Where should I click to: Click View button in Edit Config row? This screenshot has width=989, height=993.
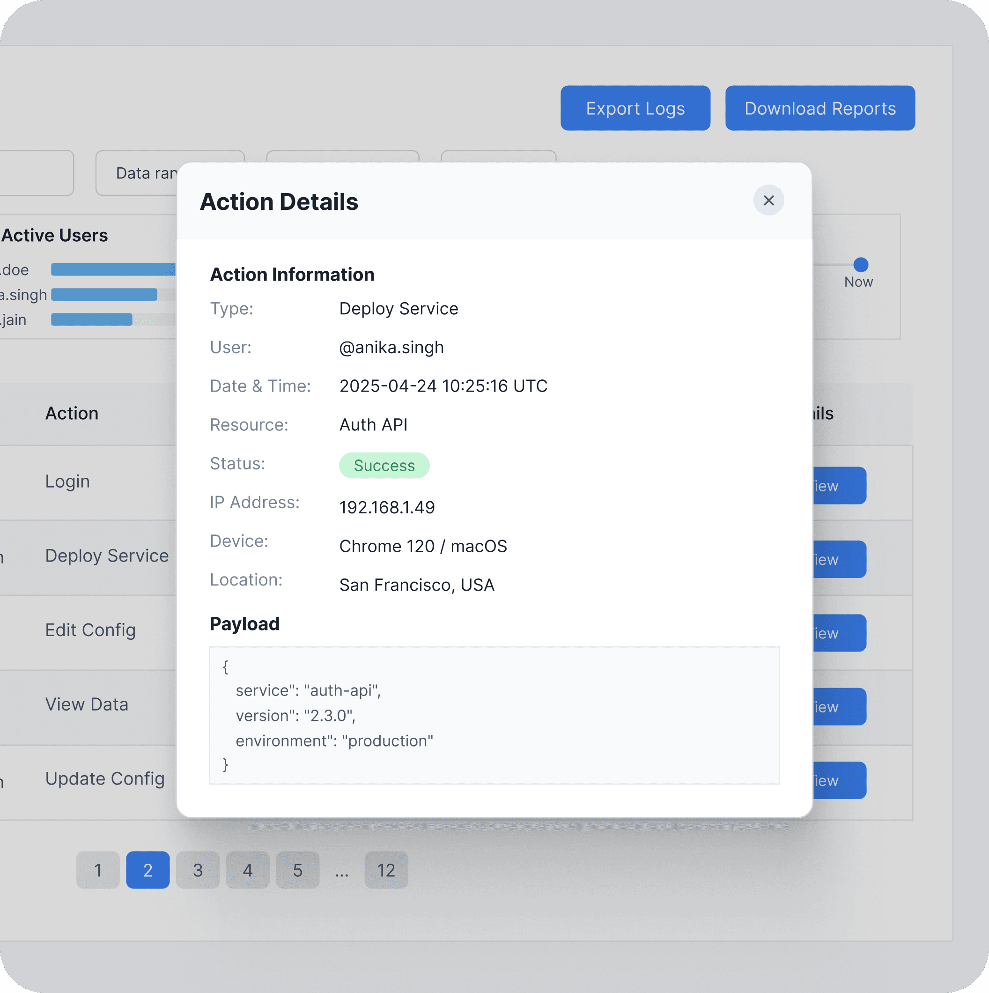click(839, 633)
